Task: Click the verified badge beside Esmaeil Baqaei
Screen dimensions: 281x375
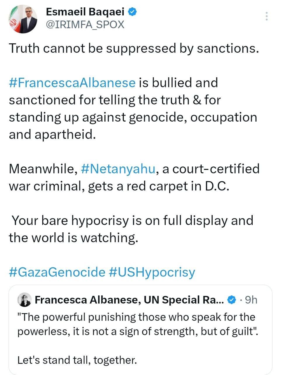Action: [x=132, y=12]
